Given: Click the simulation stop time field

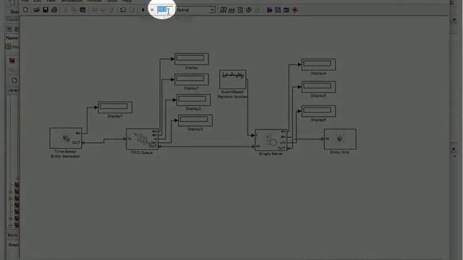Looking at the screenshot, I should (165, 9).
